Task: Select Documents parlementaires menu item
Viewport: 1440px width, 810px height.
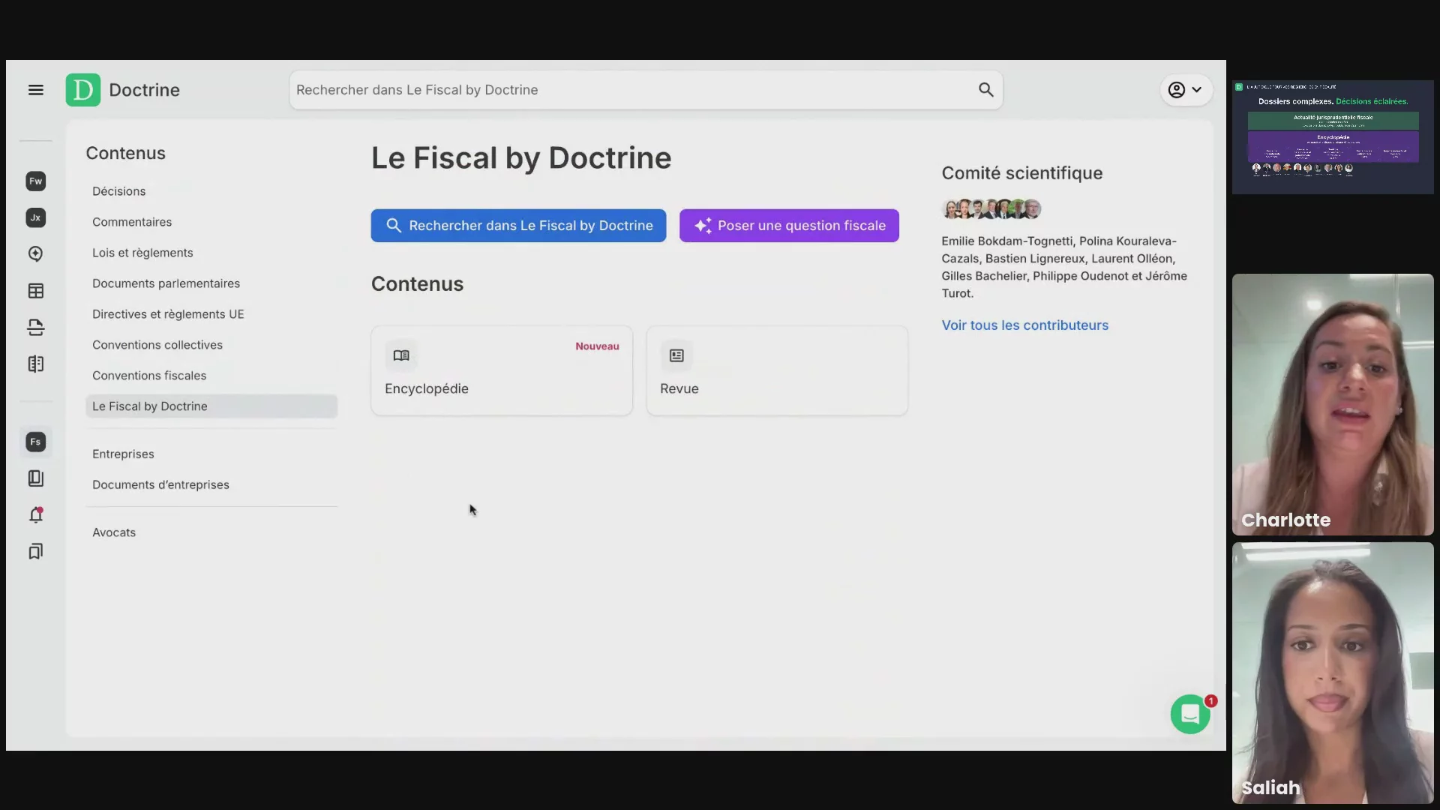Action: coord(166,283)
